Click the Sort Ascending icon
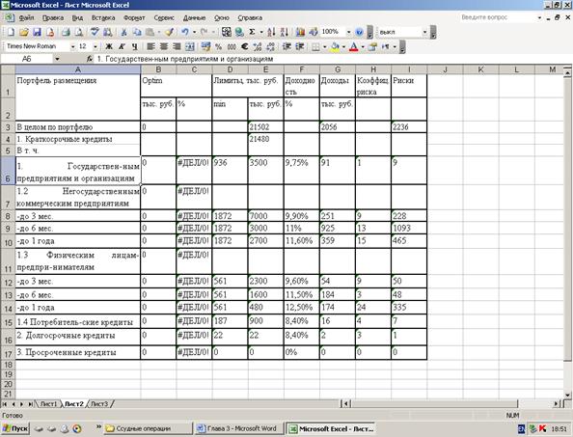This screenshot has width=573, height=437. pyautogui.click(x=271, y=32)
